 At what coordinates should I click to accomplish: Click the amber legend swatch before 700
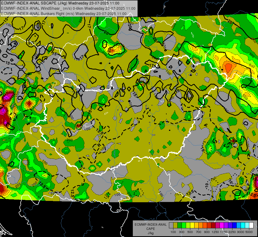196,225
